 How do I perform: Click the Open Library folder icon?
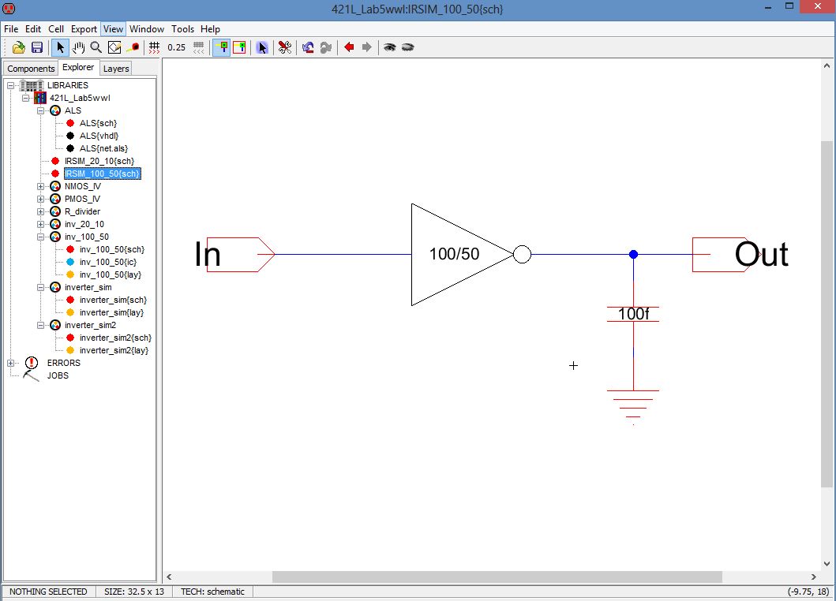(19, 47)
